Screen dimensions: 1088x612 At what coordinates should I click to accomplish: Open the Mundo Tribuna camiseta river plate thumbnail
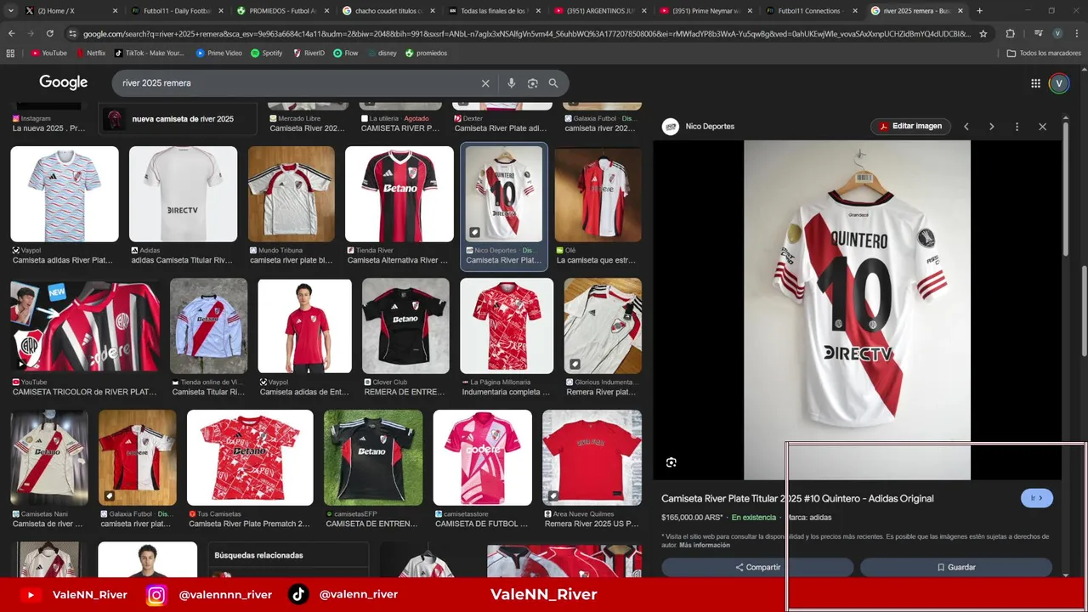pyautogui.click(x=292, y=195)
